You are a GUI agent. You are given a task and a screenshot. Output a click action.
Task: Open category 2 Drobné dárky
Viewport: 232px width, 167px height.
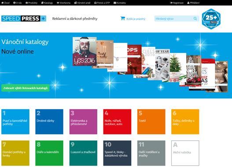pyautogui.click(x=49, y=122)
